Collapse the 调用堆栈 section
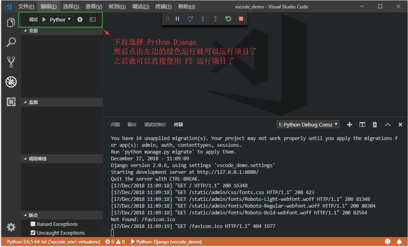This screenshot has width=408, height=247. (x=62, y=159)
